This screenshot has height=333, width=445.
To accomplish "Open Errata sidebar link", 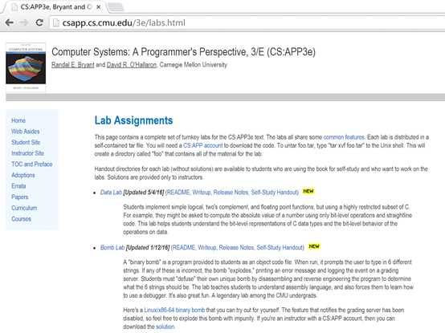I will (18, 186).
